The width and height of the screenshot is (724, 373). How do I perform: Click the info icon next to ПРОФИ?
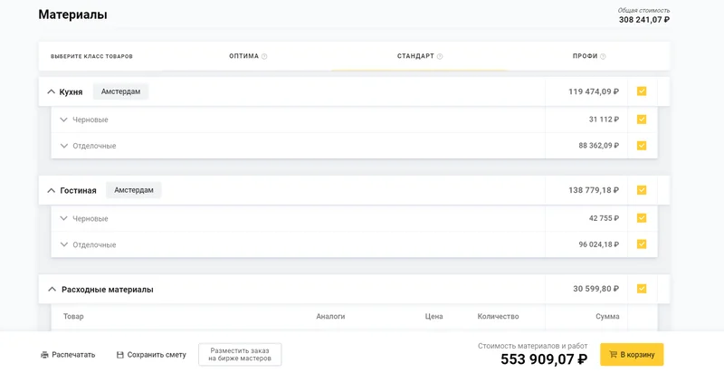(x=603, y=56)
